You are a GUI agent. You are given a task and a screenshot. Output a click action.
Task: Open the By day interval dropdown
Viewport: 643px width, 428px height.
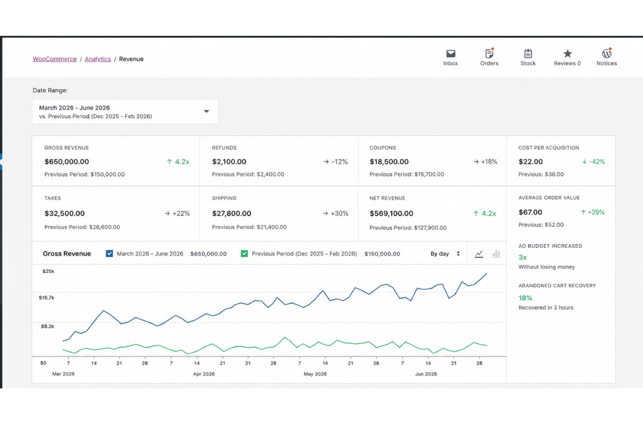click(x=445, y=254)
